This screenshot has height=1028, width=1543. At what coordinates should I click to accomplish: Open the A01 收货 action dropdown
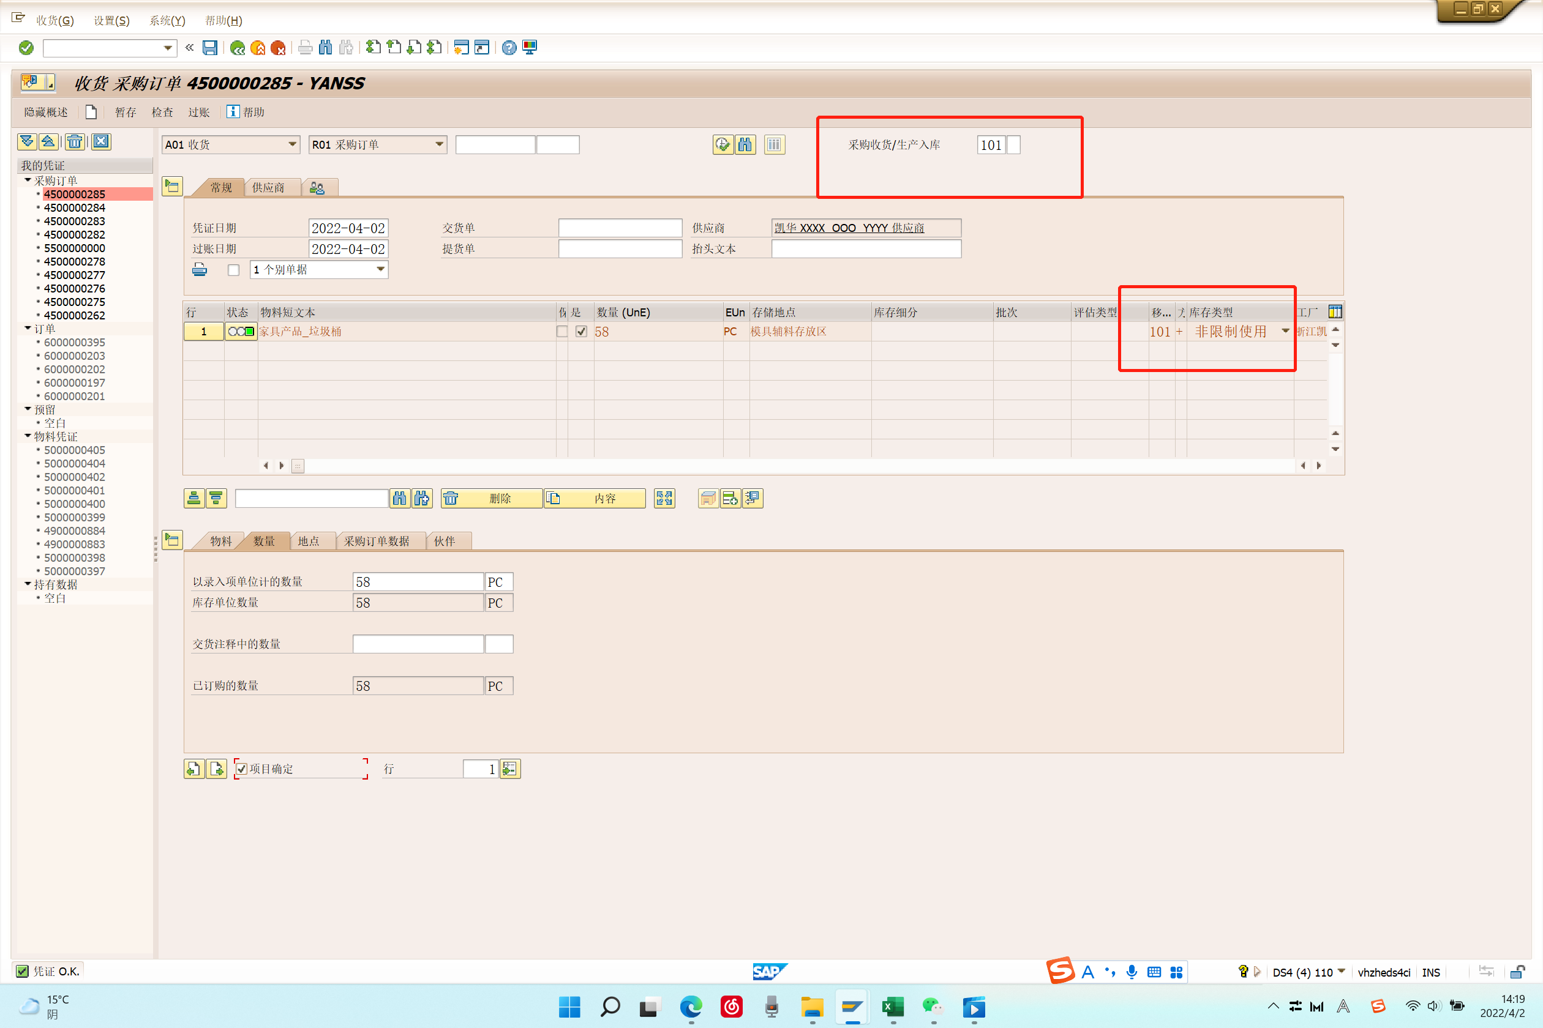pos(293,144)
